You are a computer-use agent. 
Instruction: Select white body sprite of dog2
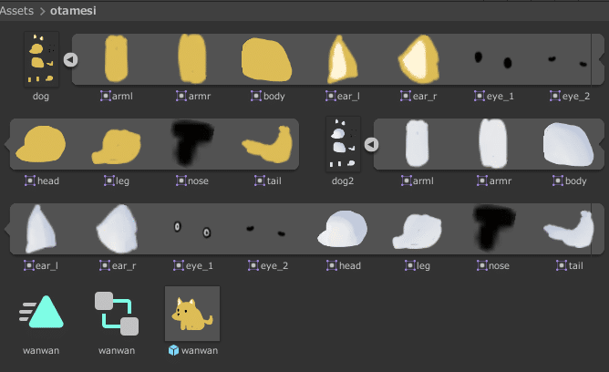click(x=568, y=144)
